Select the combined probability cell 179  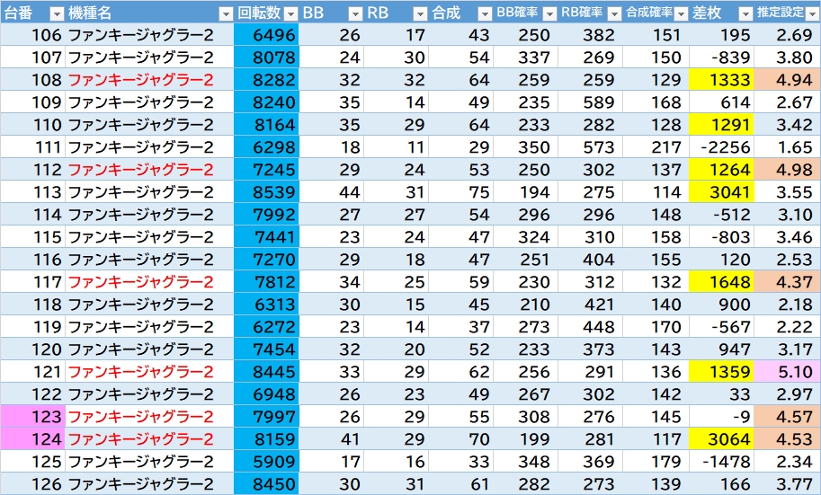point(656,462)
